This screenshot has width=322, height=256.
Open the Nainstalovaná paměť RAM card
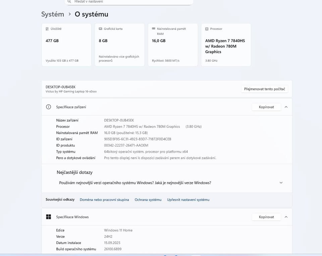tap(173, 45)
